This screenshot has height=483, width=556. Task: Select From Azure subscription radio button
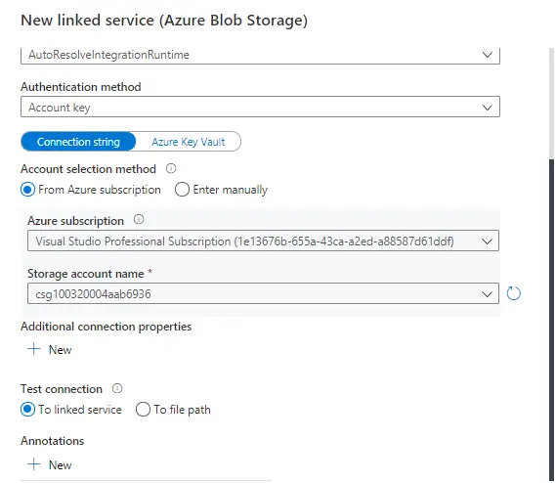(x=27, y=190)
